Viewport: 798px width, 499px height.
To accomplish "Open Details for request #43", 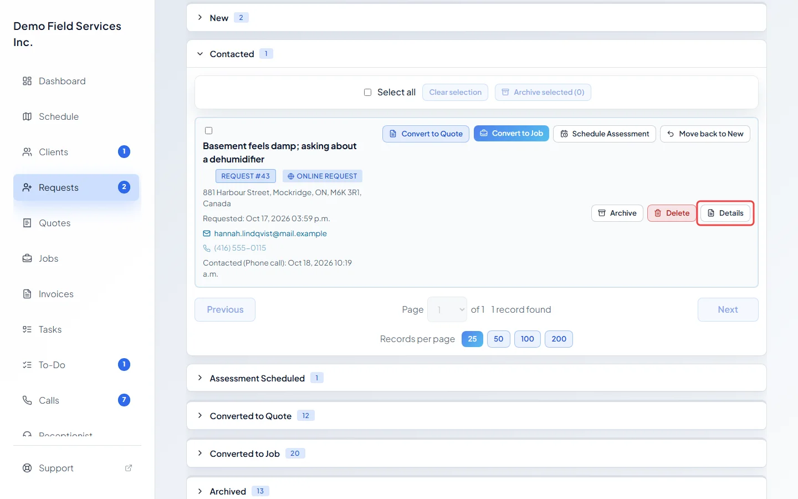I will coord(725,213).
